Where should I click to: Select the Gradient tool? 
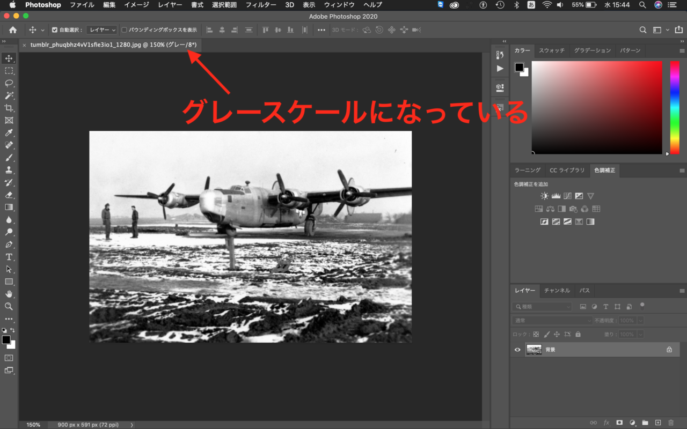point(9,207)
